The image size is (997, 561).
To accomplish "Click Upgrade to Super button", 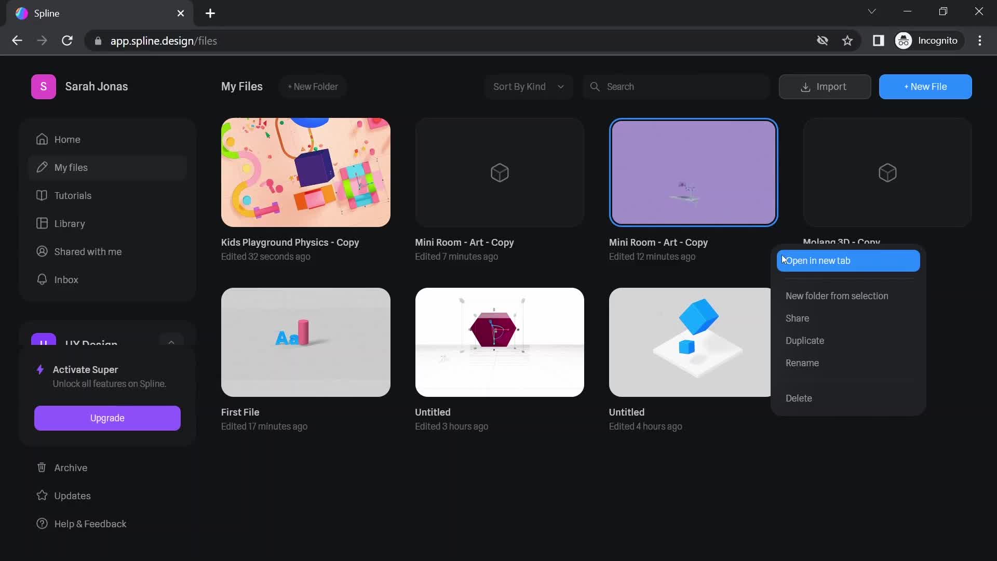I will pos(106,418).
